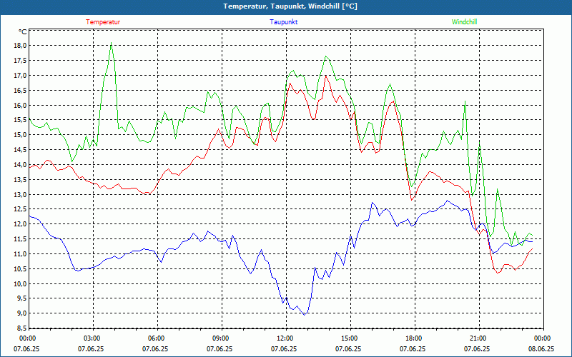This screenshot has height=357, width=572.
Task: Click the 14,0 y-axis value
Action: point(21,165)
